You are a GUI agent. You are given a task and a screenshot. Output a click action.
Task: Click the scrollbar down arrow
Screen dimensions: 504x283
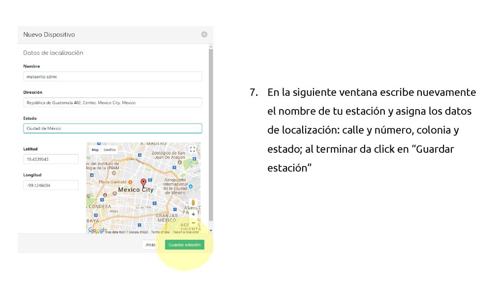211,230
